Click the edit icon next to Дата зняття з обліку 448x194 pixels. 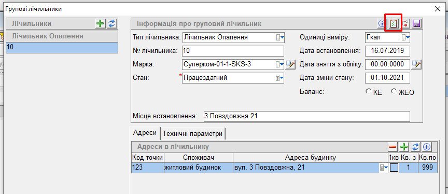(x=416, y=64)
